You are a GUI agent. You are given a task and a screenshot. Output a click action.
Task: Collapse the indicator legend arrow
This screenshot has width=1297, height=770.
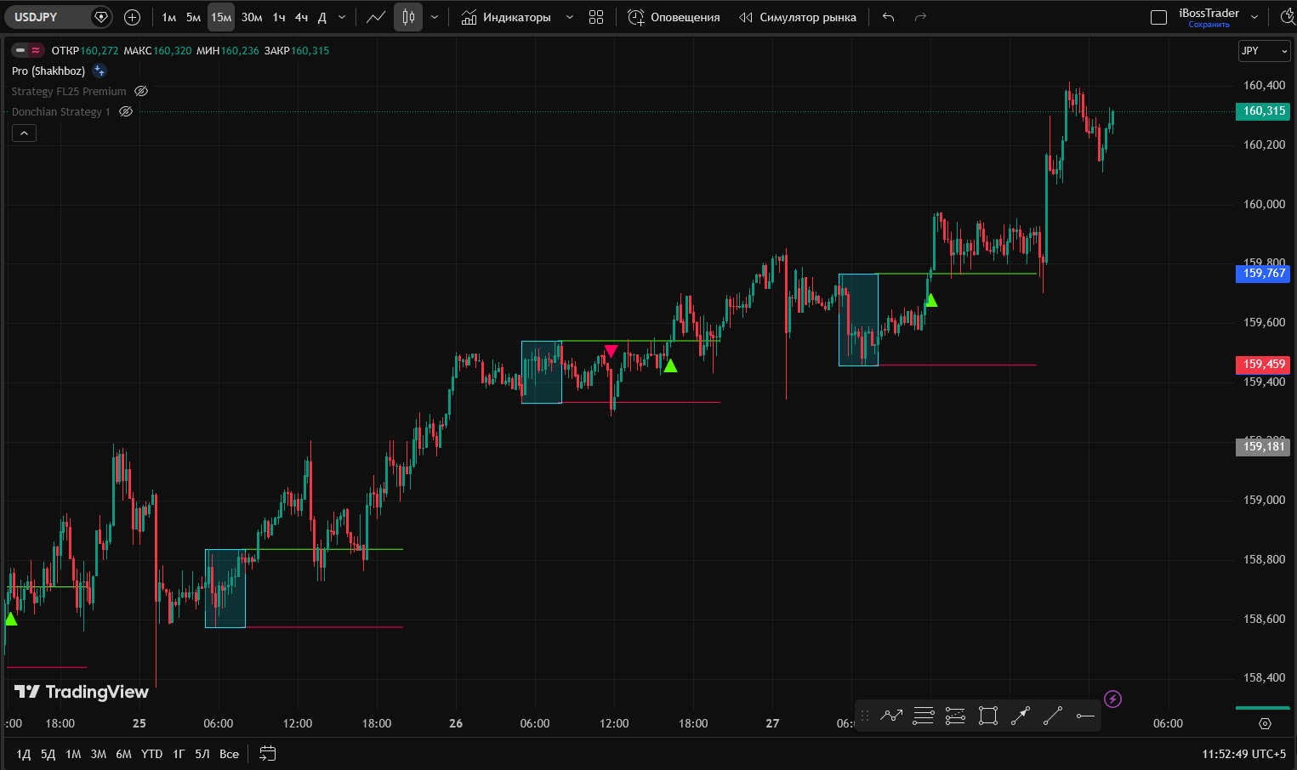24,133
